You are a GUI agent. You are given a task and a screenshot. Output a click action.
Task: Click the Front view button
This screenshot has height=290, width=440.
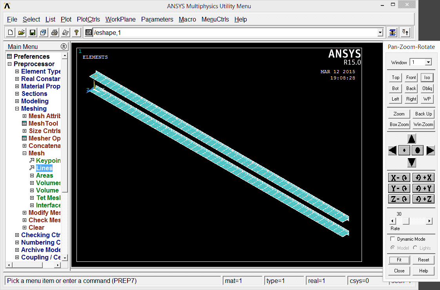pyautogui.click(x=411, y=77)
